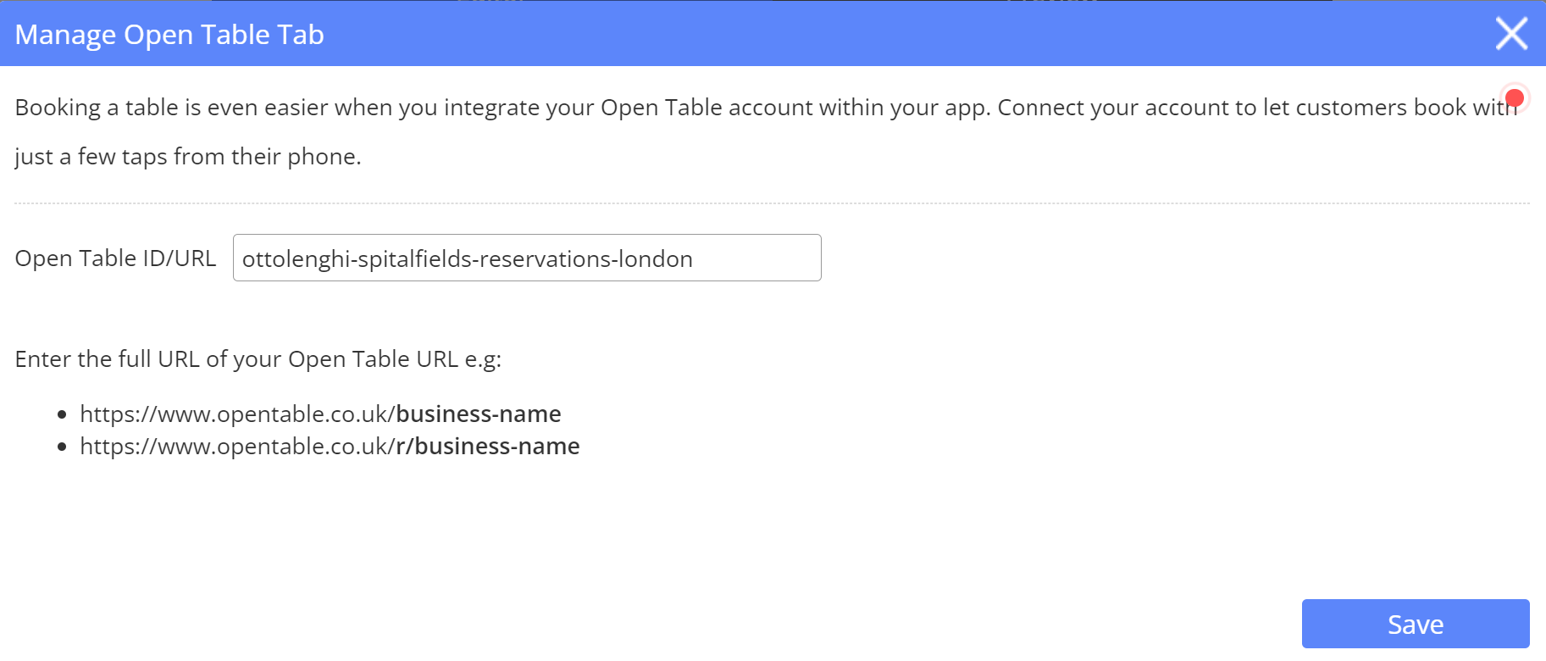
Task: Click the 'Booking a table is even easier' description
Action: pyautogui.click(x=767, y=132)
